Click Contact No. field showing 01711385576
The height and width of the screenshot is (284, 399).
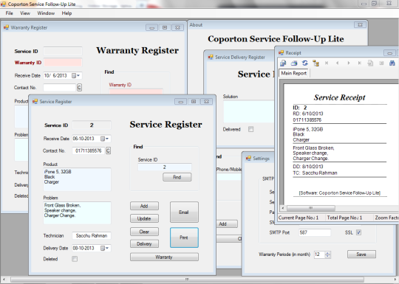89,150
